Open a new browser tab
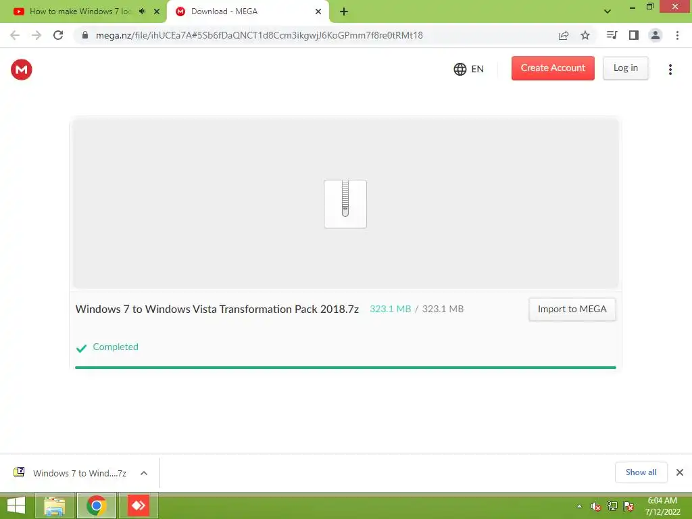 pyautogui.click(x=344, y=11)
